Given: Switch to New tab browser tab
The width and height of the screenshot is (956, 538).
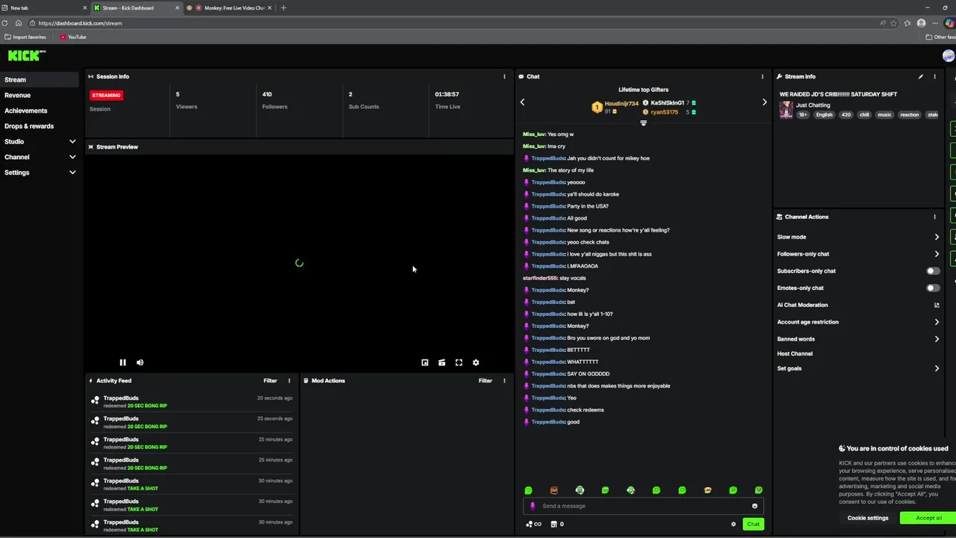Looking at the screenshot, I should click(x=43, y=7).
